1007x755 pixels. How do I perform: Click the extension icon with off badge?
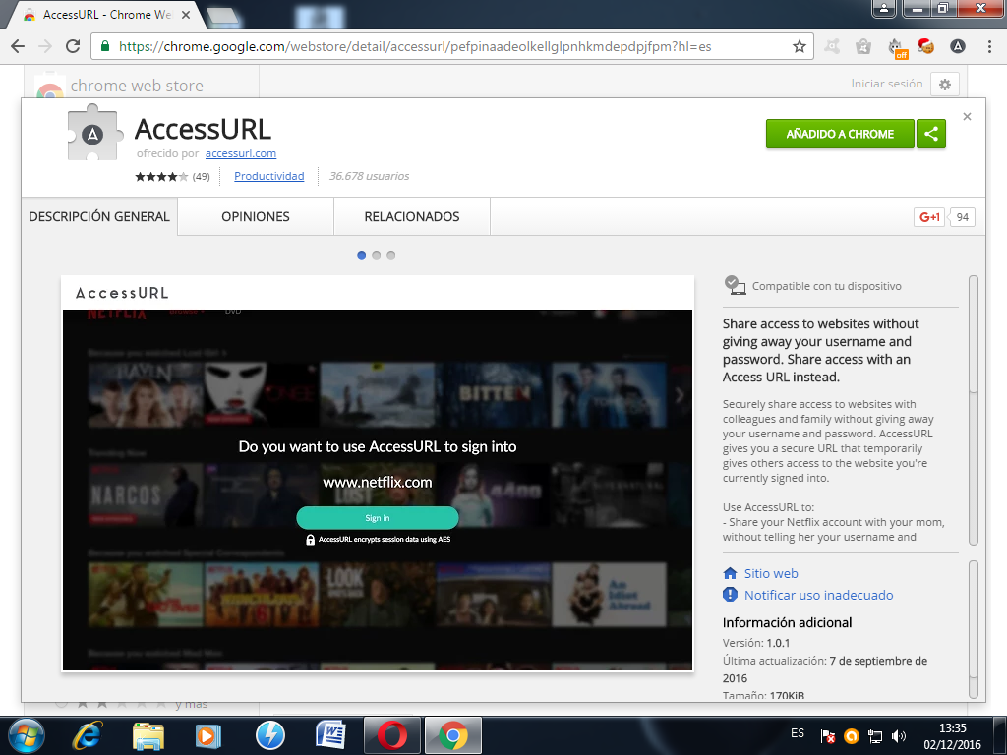[x=897, y=47]
